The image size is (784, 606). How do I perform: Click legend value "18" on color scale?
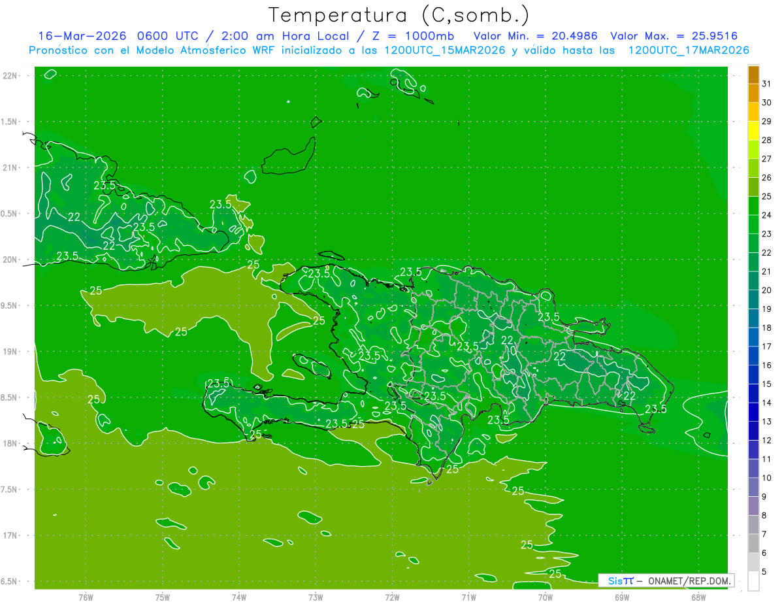[x=767, y=328]
